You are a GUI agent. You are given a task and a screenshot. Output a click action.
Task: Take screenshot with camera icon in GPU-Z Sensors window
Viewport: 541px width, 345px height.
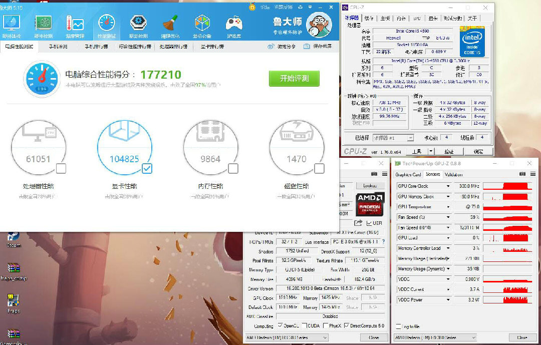(522, 174)
